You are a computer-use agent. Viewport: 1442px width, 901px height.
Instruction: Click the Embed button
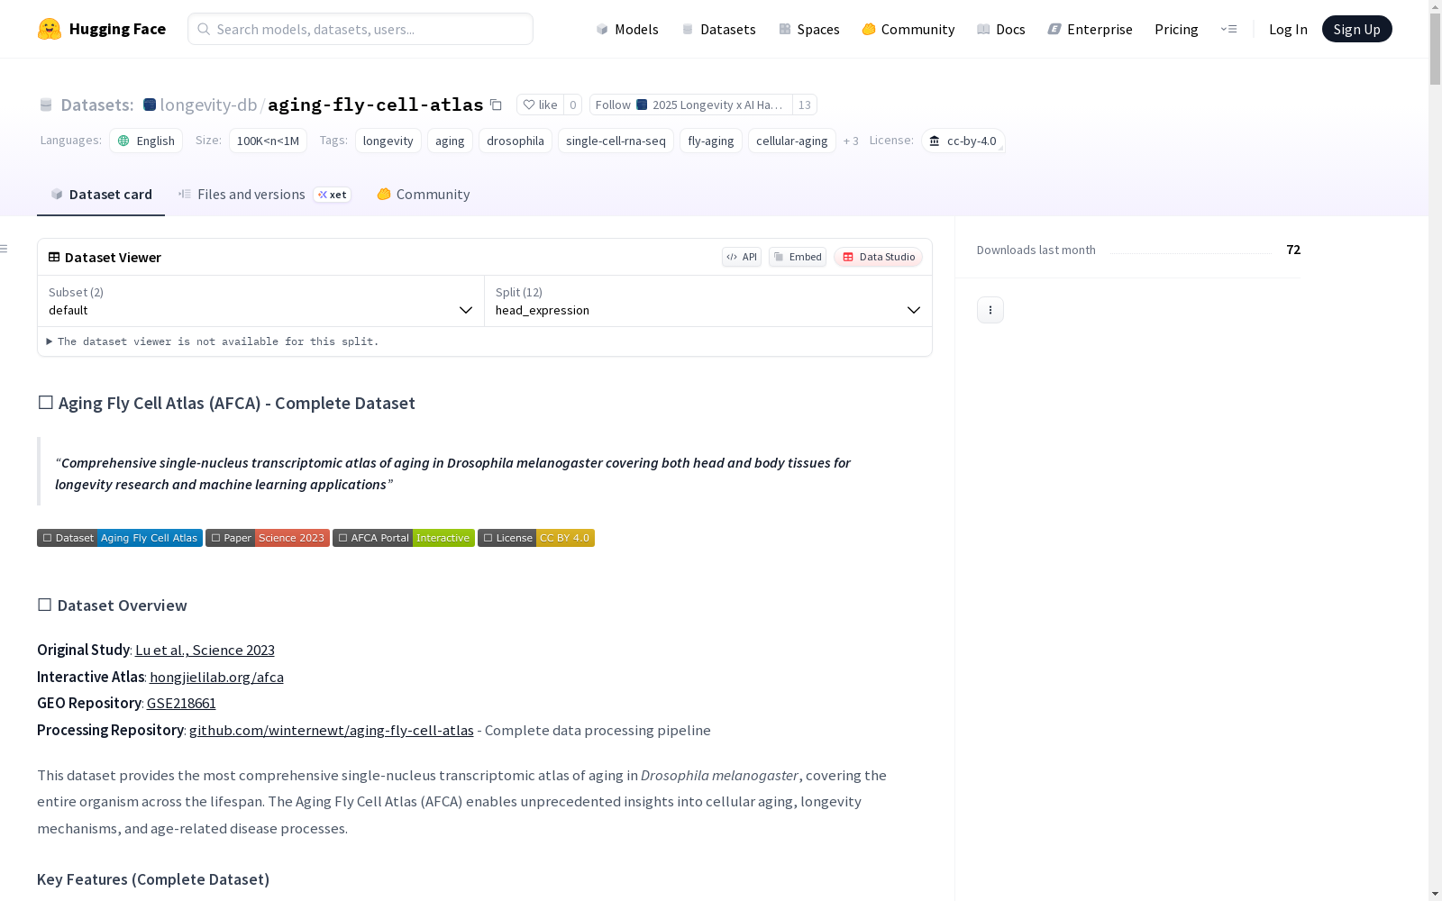coord(798,257)
